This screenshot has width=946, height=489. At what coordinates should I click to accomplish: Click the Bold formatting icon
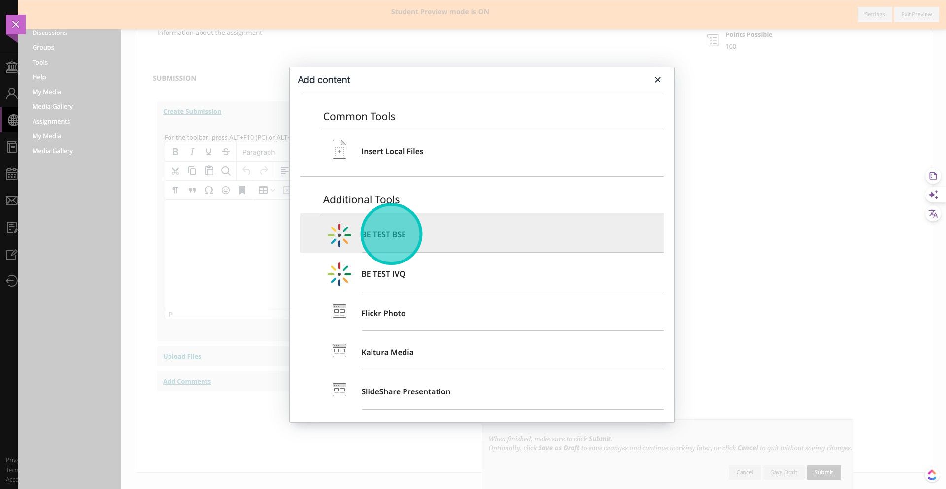(x=175, y=152)
